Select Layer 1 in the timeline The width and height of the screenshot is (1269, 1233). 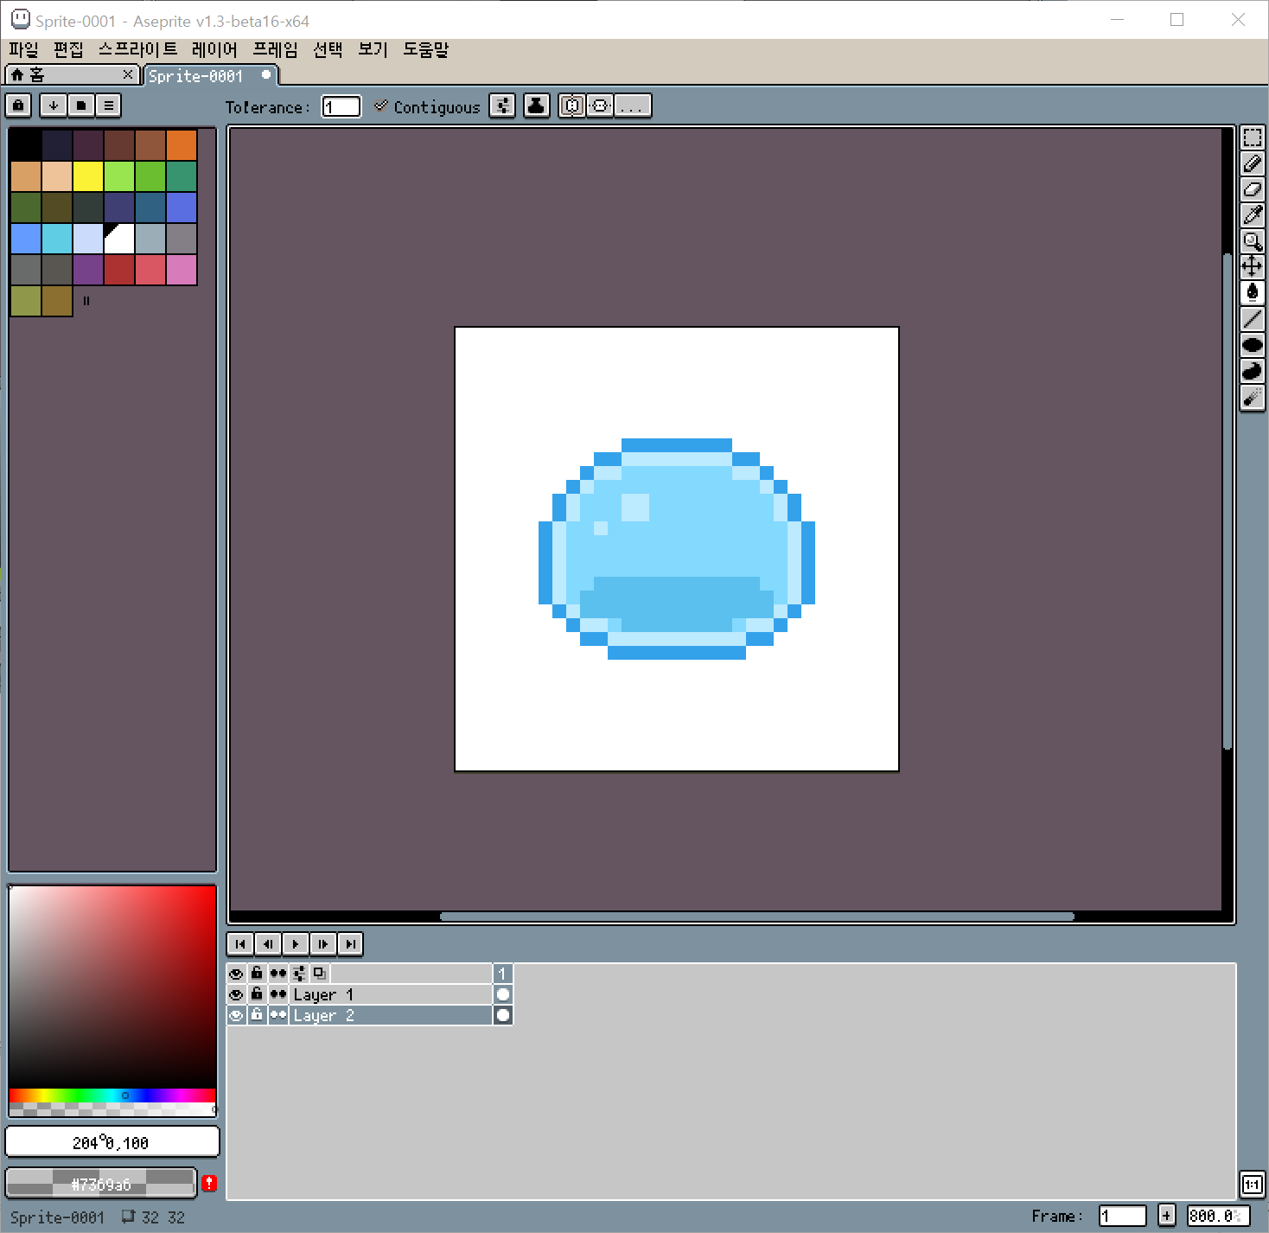391,994
